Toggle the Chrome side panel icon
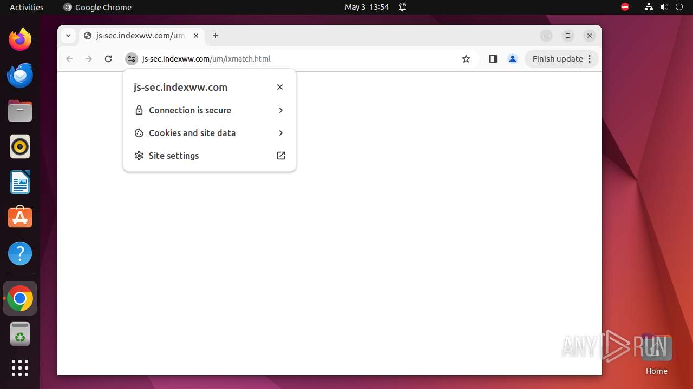Viewport: 693px width, 389px height. click(493, 59)
